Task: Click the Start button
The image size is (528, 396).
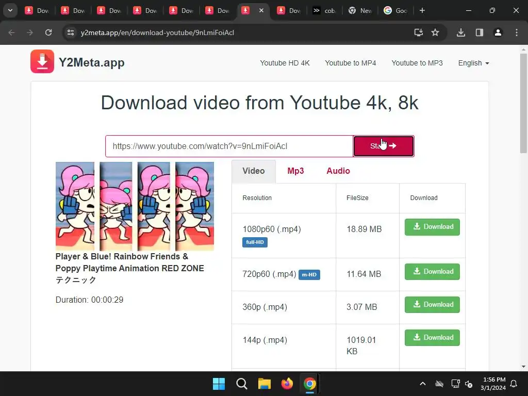Action: pyautogui.click(x=384, y=146)
